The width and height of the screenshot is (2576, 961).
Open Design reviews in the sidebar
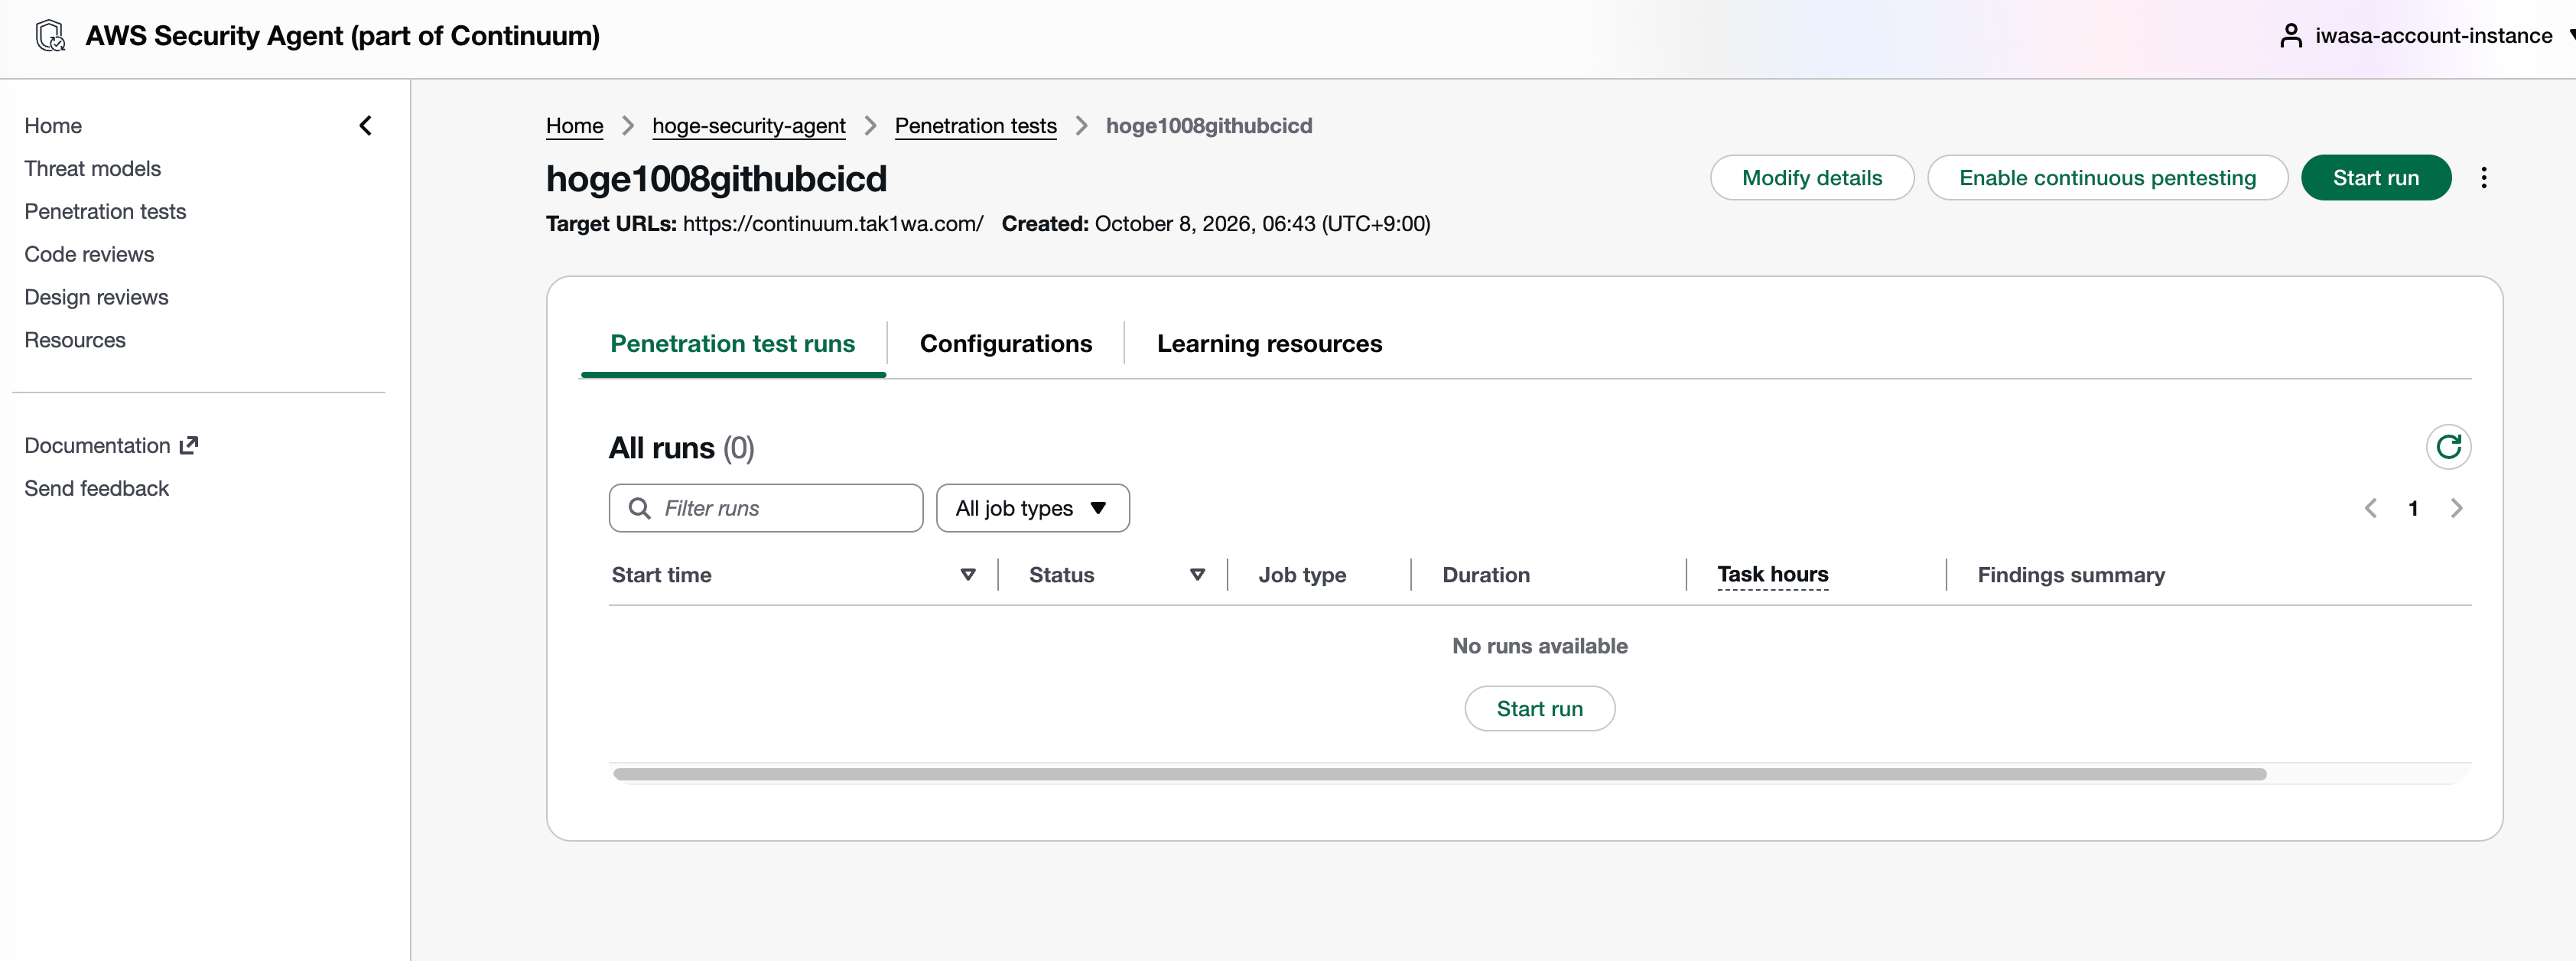coord(96,298)
